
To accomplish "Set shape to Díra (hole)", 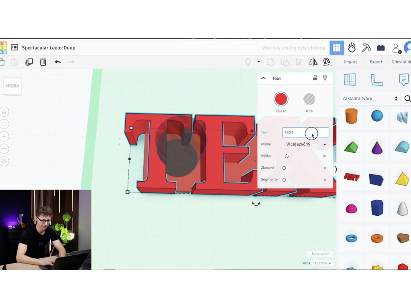I will click(x=309, y=99).
